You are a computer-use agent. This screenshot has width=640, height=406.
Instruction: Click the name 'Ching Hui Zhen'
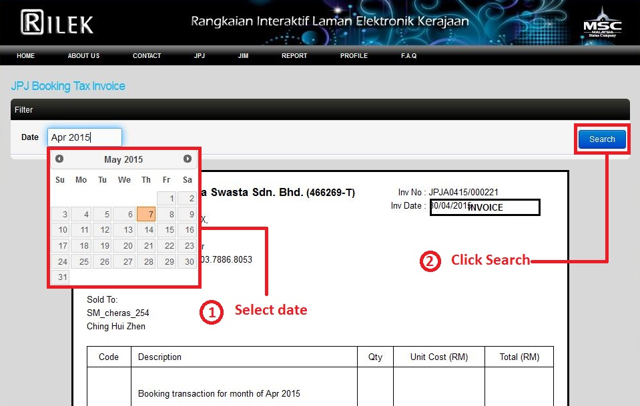(x=116, y=326)
